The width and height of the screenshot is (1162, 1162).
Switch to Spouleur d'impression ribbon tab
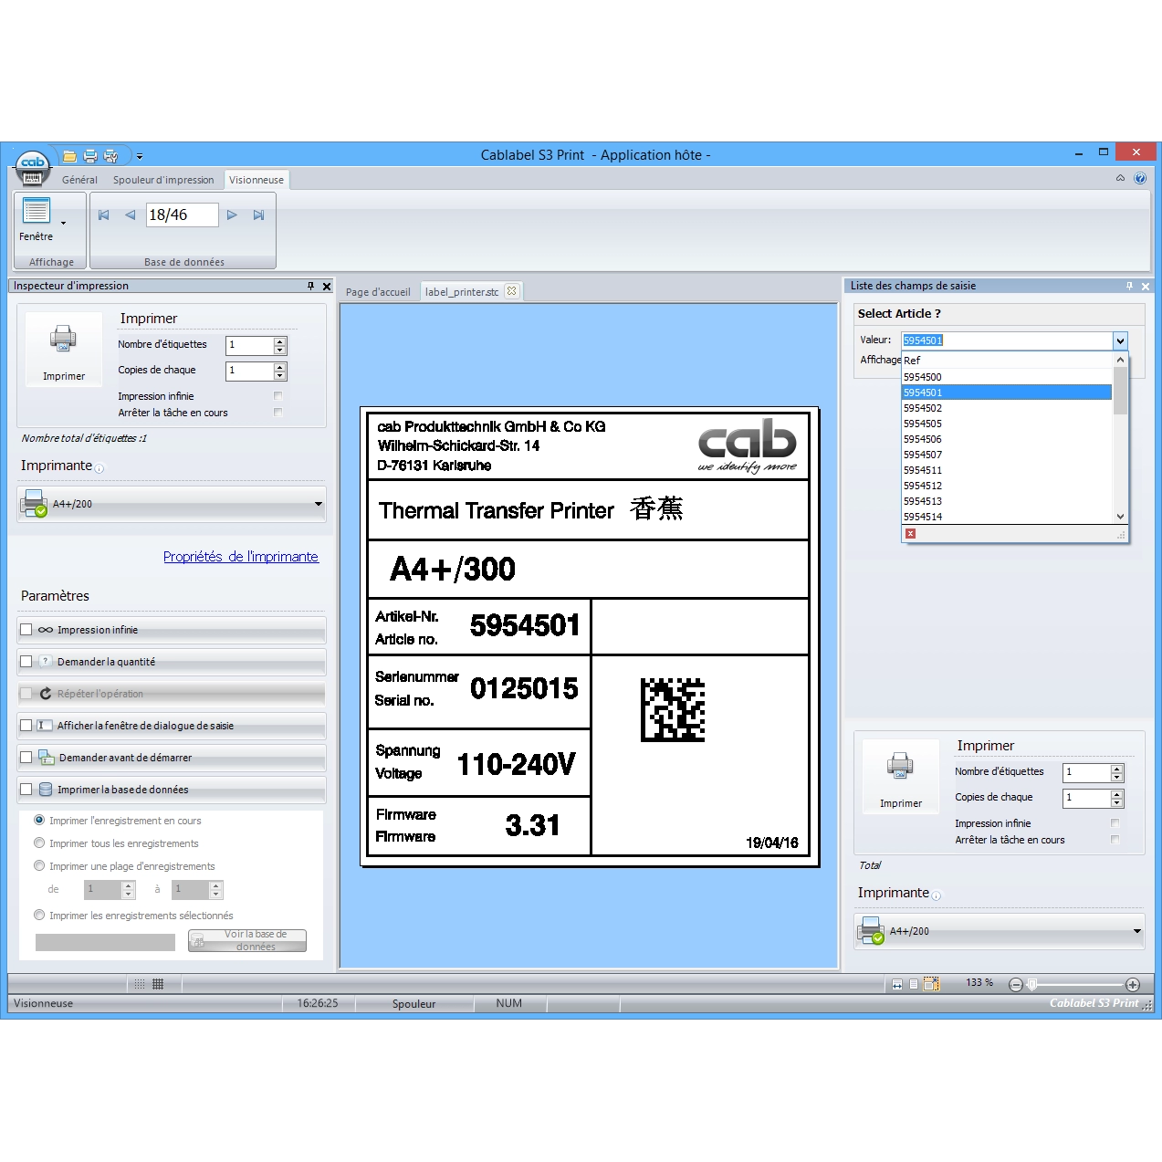pyautogui.click(x=163, y=180)
